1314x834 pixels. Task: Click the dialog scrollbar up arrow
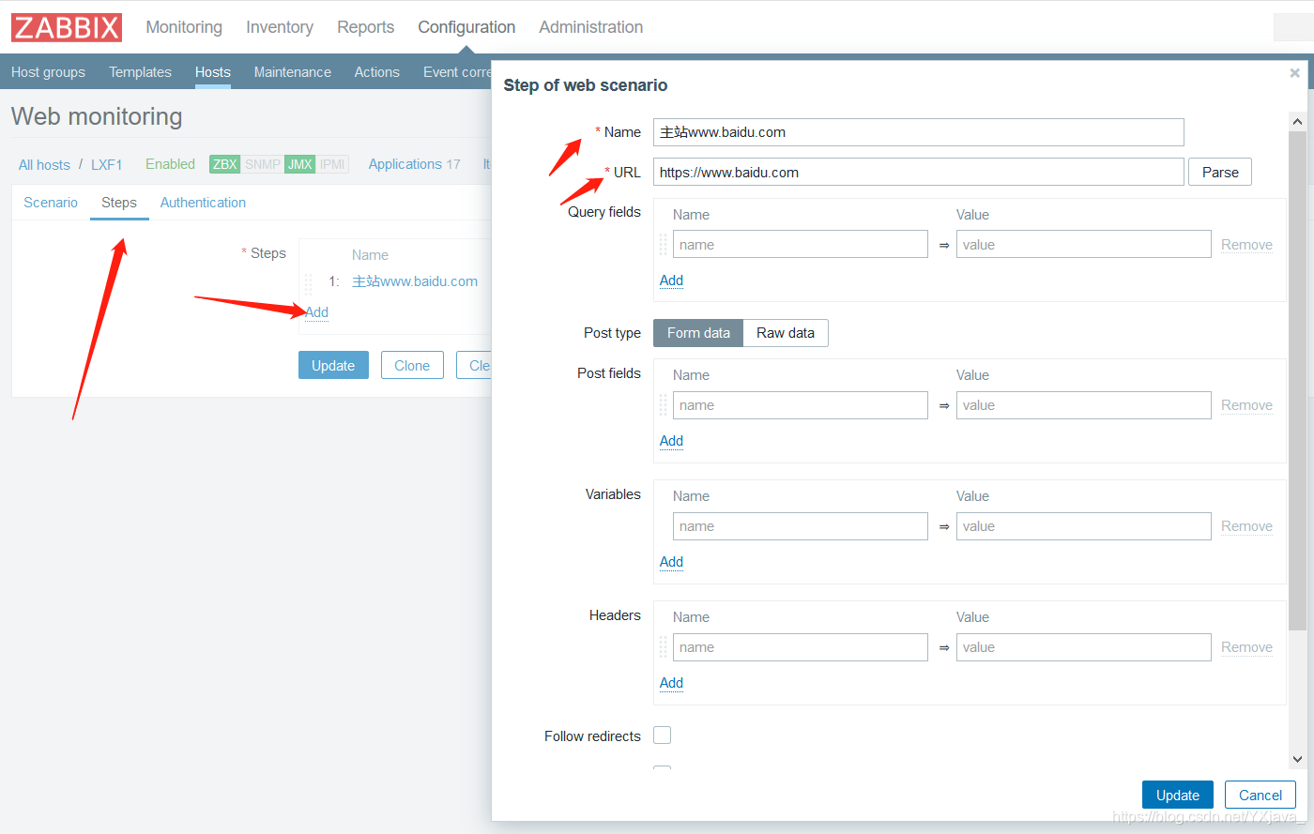pos(1297,121)
